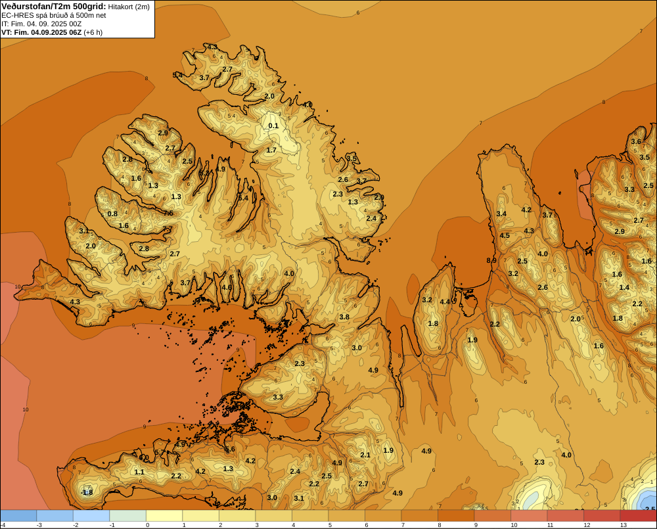The image size is (657, 529).
Task: Click the '3.6' temperature value on the map
Action: point(636,141)
